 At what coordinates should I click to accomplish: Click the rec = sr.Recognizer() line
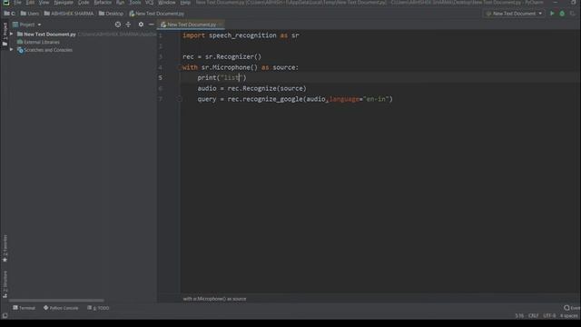[222, 56]
